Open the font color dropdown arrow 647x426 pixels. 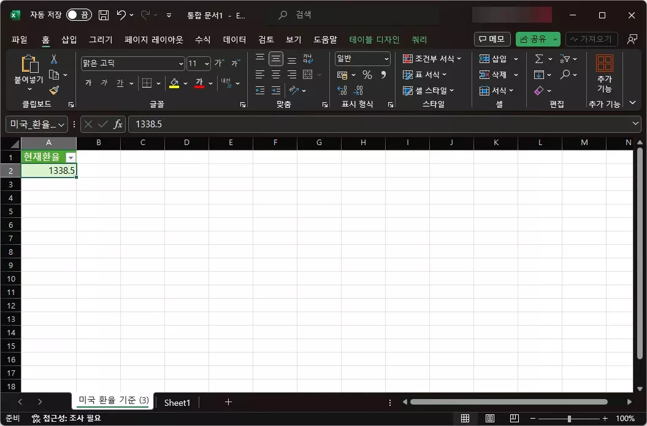[x=210, y=83]
